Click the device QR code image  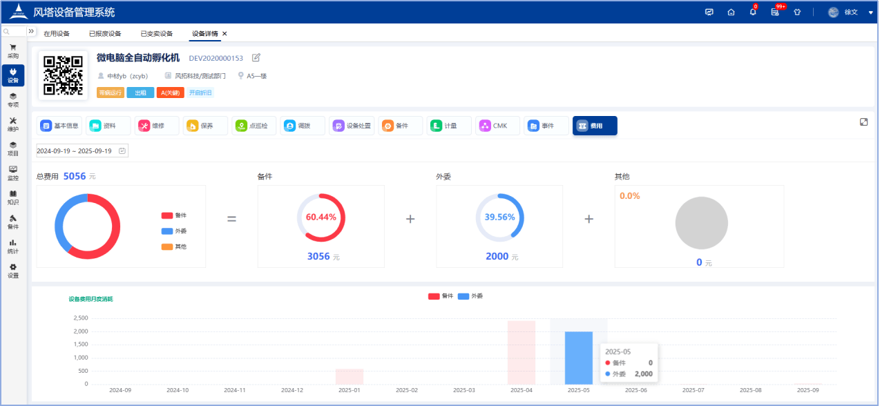[x=63, y=75]
